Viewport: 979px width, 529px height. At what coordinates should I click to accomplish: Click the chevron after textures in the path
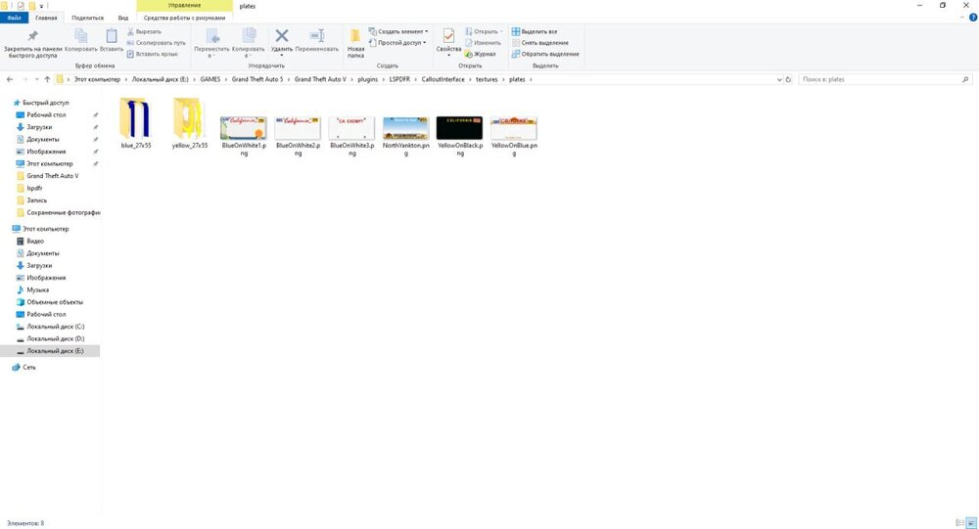503,79
